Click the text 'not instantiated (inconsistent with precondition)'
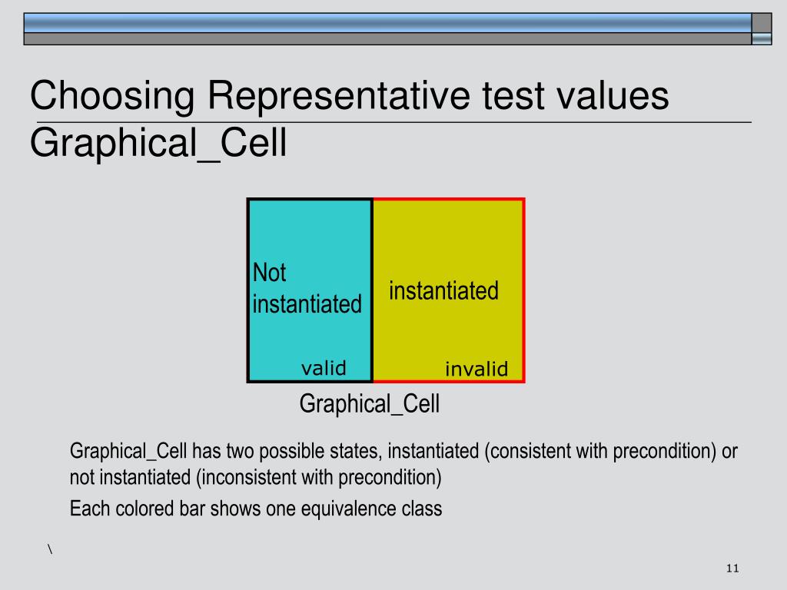The image size is (787, 590). coord(255,477)
